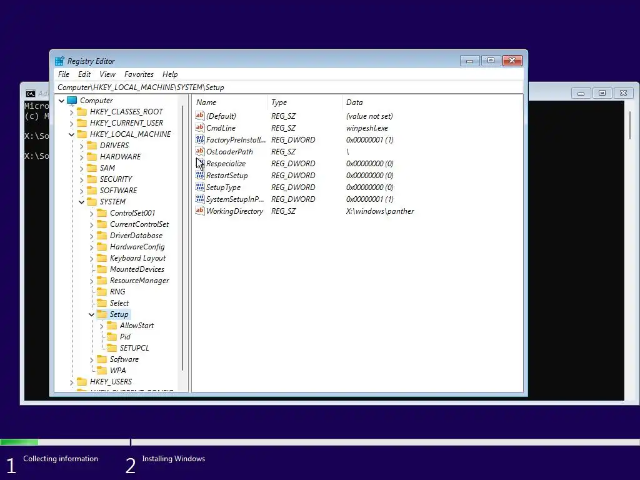
Task: Click the HKEY_CURRENT_USER folder icon
Action: (x=82, y=123)
